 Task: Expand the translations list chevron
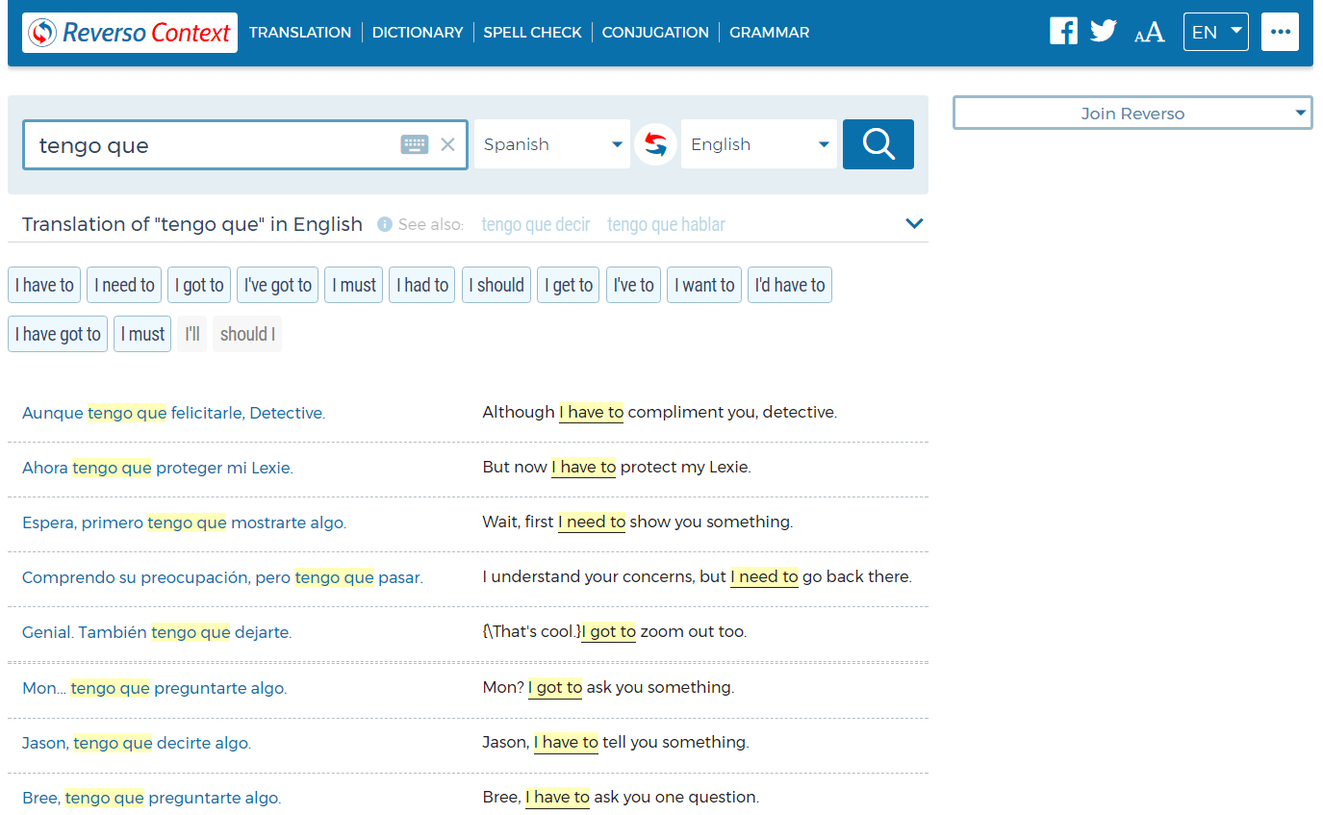pyautogui.click(x=914, y=222)
